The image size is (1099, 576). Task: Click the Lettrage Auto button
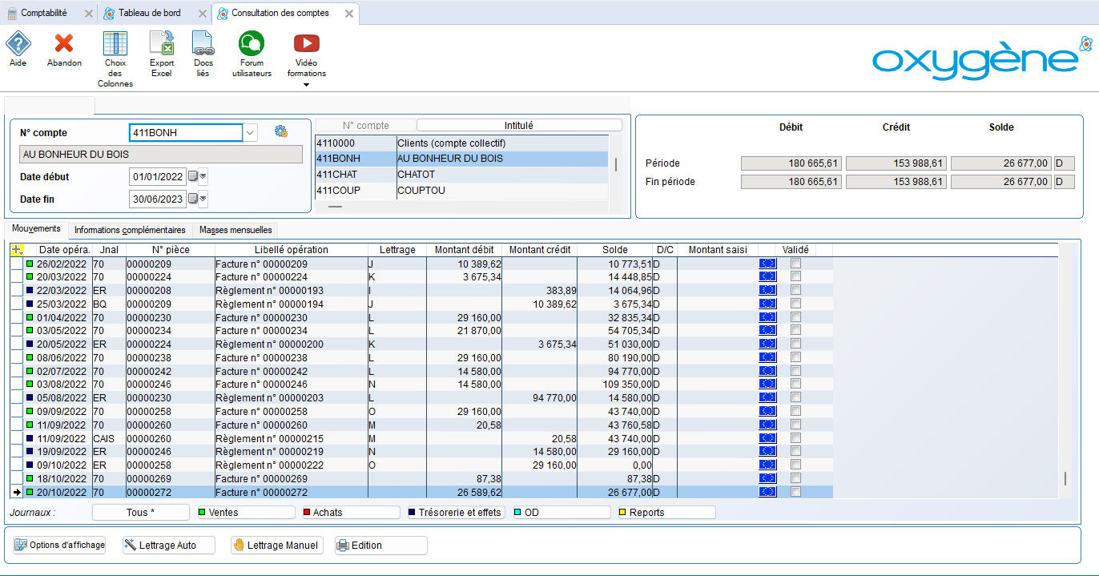pyautogui.click(x=168, y=546)
